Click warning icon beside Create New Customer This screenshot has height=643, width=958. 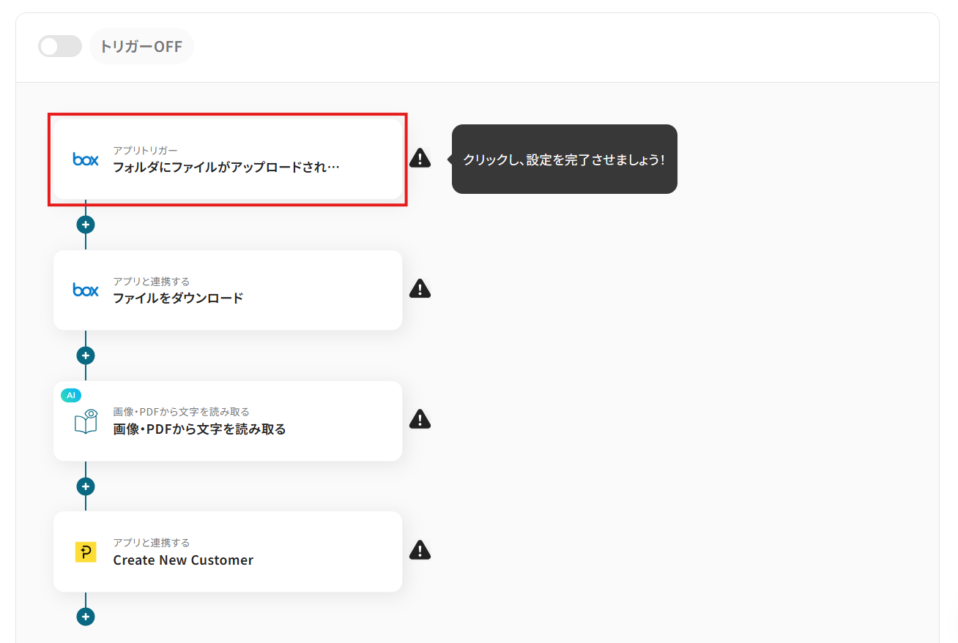pyautogui.click(x=420, y=549)
